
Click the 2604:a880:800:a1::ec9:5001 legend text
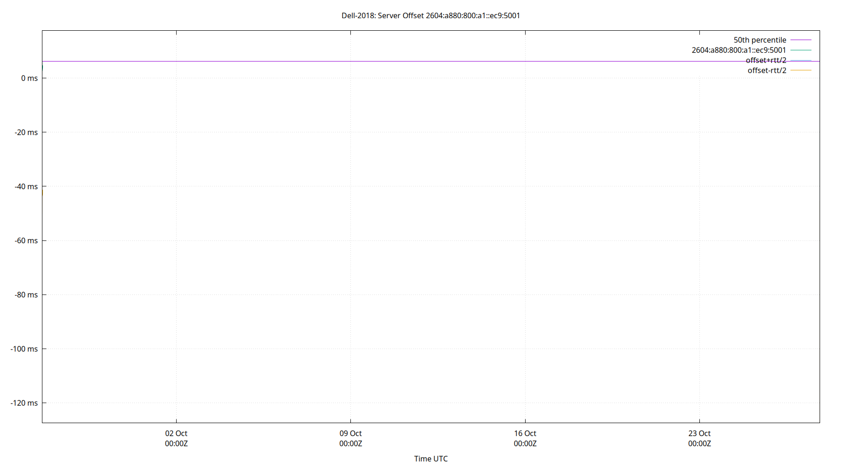pos(739,50)
